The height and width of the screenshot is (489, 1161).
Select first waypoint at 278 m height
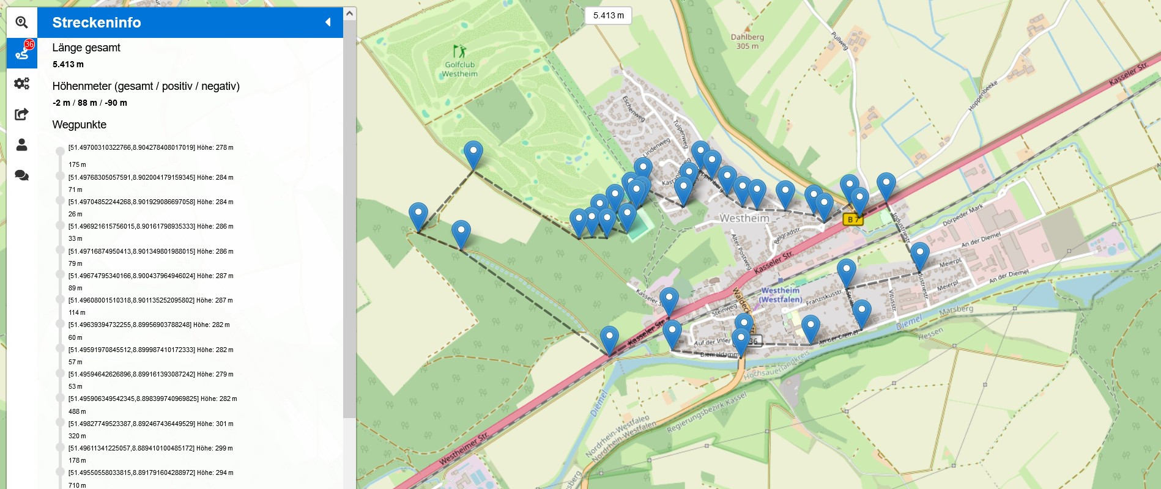150,147
